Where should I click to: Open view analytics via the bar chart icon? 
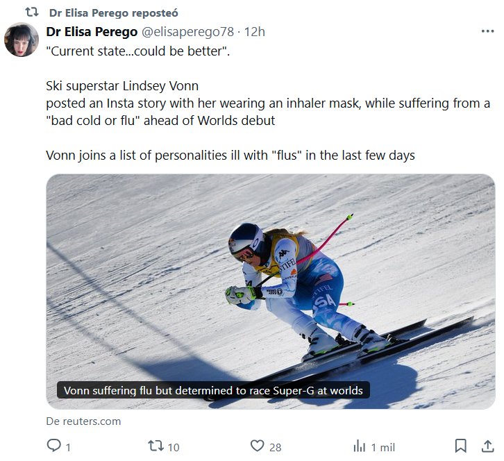point(360,446)
